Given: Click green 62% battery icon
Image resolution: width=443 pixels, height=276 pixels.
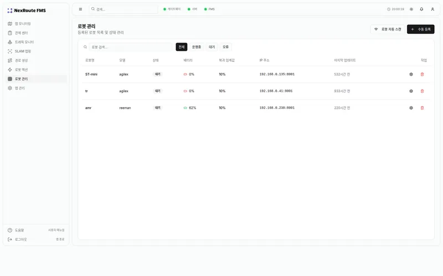Looking at the screenshot, I should coord(186,108).
